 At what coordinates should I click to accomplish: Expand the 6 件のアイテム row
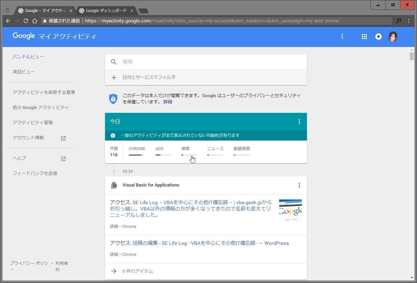pyautogui.click(x=138, y=271)
